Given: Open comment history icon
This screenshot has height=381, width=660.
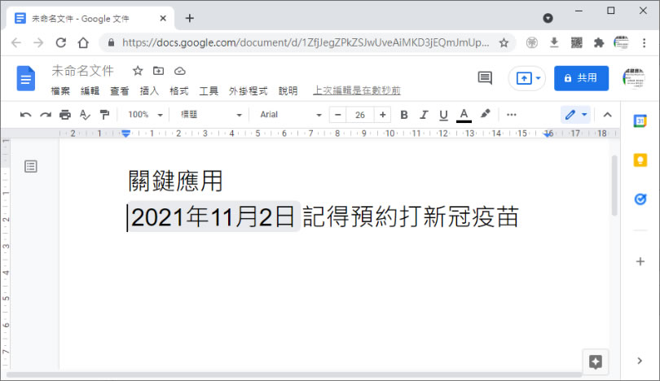Looking at the screenshot, I should click(485, 78).
